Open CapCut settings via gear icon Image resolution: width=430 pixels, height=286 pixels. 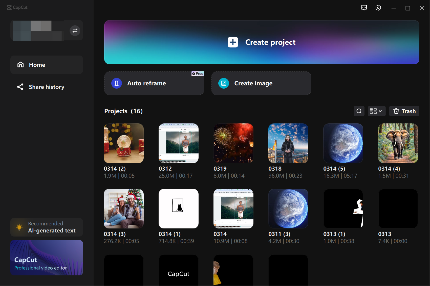click(x=378, y=8)
